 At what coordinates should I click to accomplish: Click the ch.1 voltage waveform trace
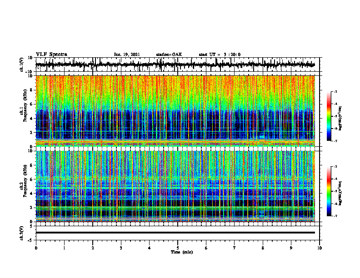(x=175, y=65)
